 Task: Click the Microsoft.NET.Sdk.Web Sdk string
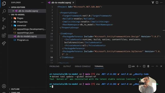pos(87,7)
